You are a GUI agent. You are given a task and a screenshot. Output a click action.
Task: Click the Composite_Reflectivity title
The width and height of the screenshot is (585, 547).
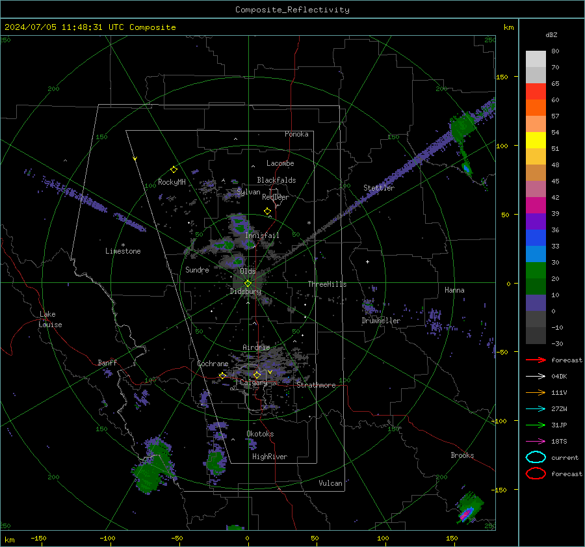(292, 10)
